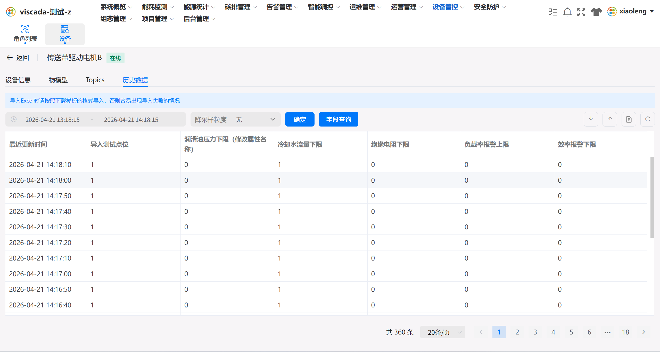Open the theme skin shirt icon
This screenshot has height=352, width=660.
[596, 12]
